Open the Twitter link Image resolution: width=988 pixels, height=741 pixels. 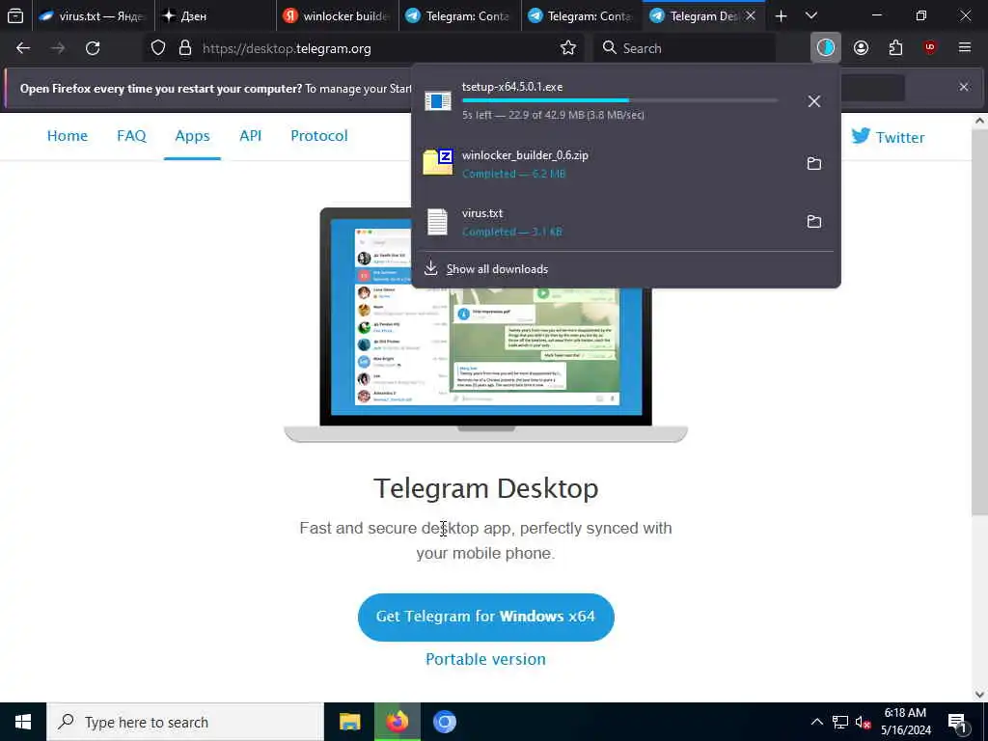click(888, 137)
